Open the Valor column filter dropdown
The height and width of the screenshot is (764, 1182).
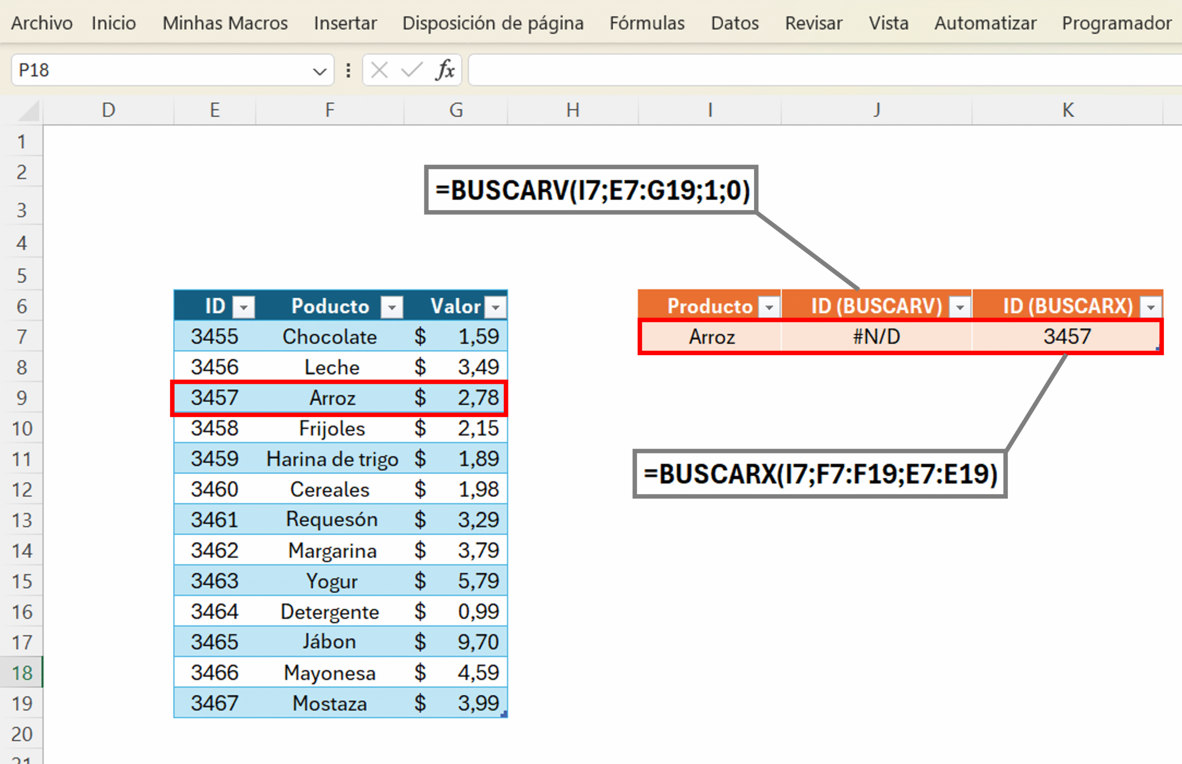[x=495, y=308]
